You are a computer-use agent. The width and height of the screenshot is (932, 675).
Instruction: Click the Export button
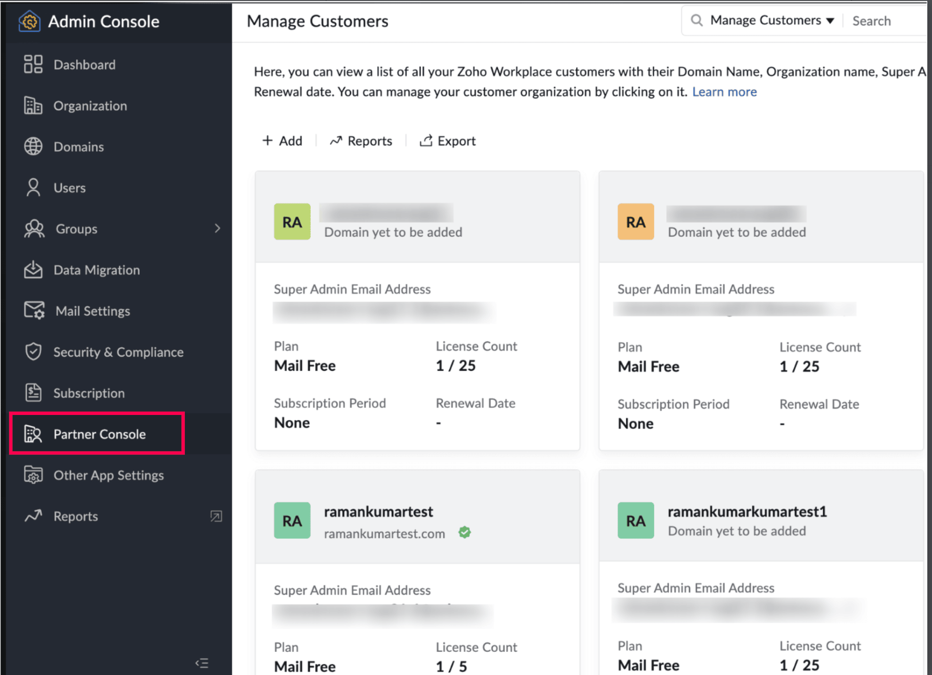coord(447,140)
